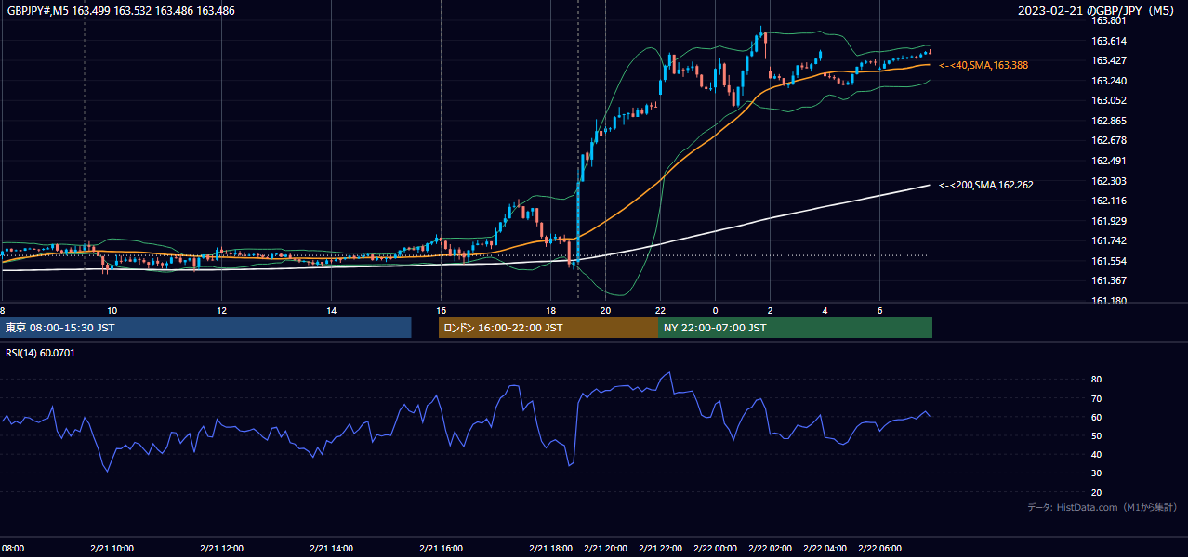Click bottom time label 2/21 14:00
The height and width of the screenshot is (557, 1188).
coord(331,548)
